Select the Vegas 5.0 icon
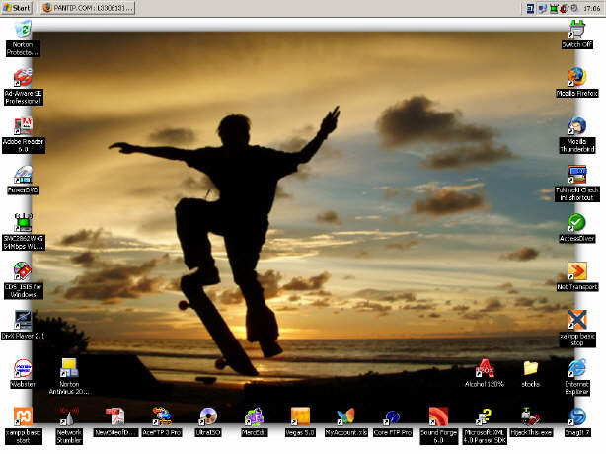 point(300,422)
